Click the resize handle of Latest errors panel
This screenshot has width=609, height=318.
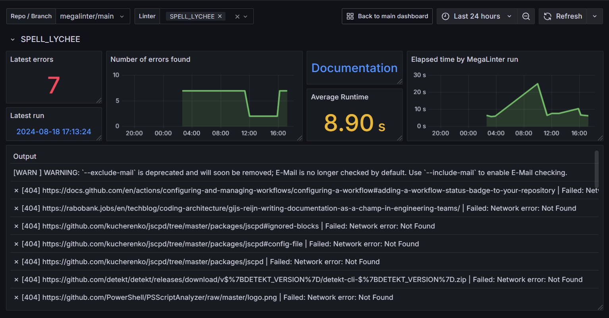pyautogui.click(x=99, y=101)
